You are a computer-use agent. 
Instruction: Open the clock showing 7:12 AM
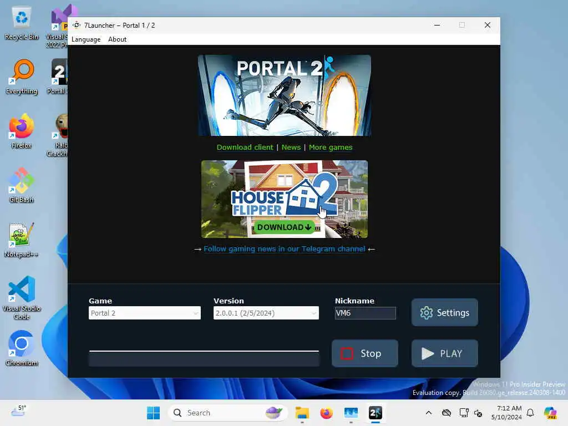pyautogui.click(x=506, y=413)
